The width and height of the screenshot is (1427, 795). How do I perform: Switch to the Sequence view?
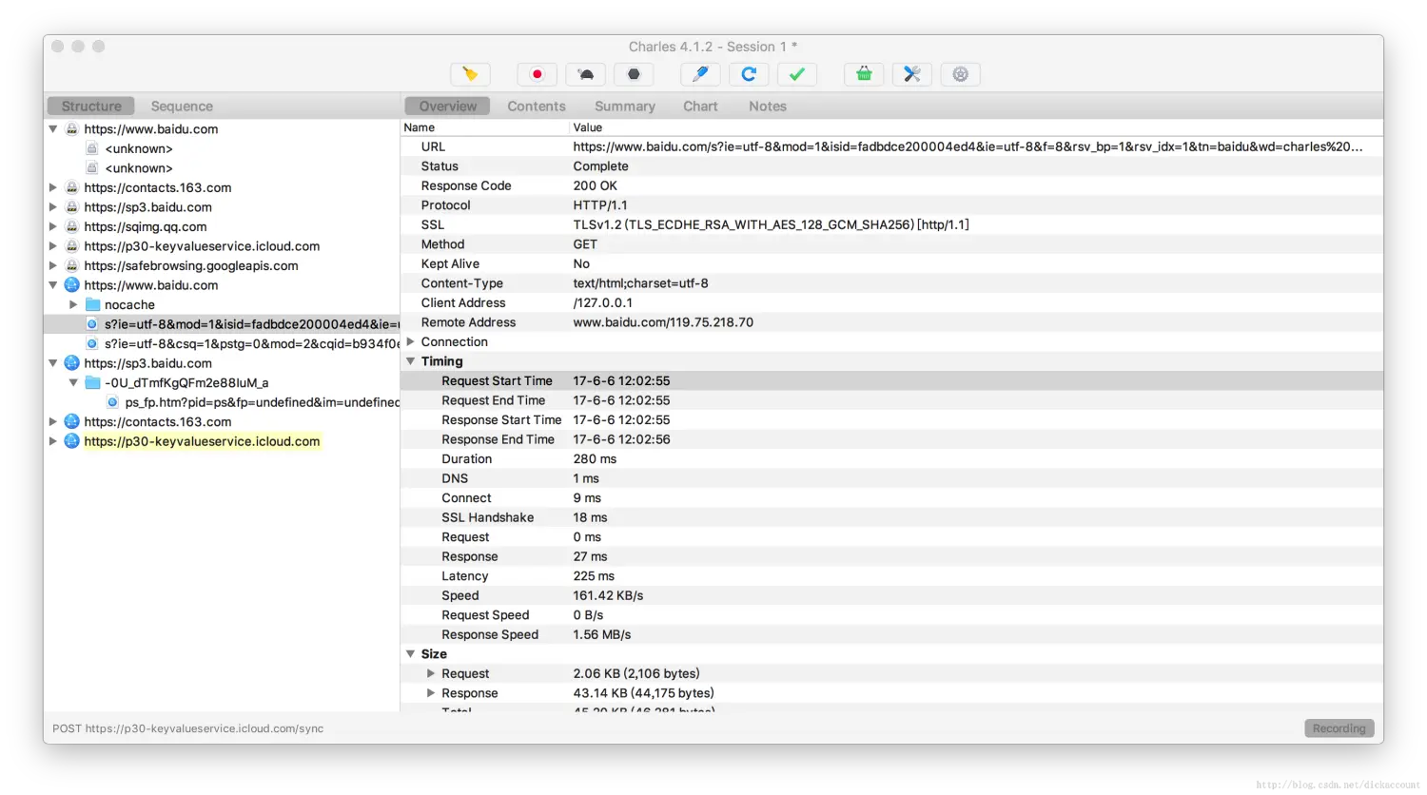pyautogui.click(x=182, y=107)
